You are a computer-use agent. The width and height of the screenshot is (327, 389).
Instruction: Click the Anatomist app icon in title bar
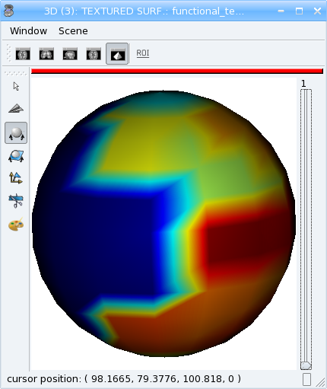tap(9, 11)
